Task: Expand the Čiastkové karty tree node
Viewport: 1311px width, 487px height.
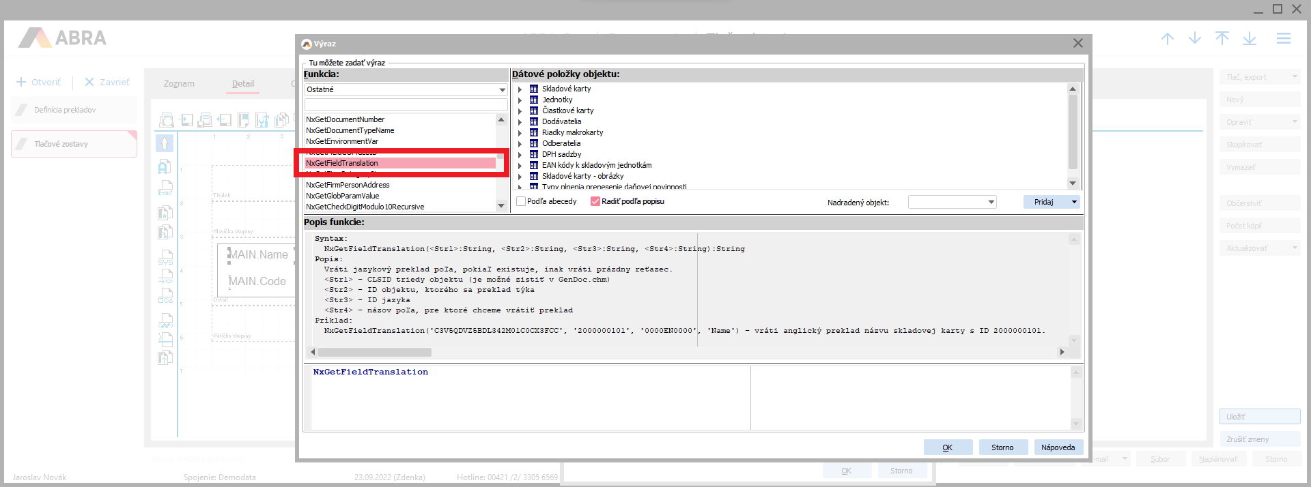Action: [520, 111]
